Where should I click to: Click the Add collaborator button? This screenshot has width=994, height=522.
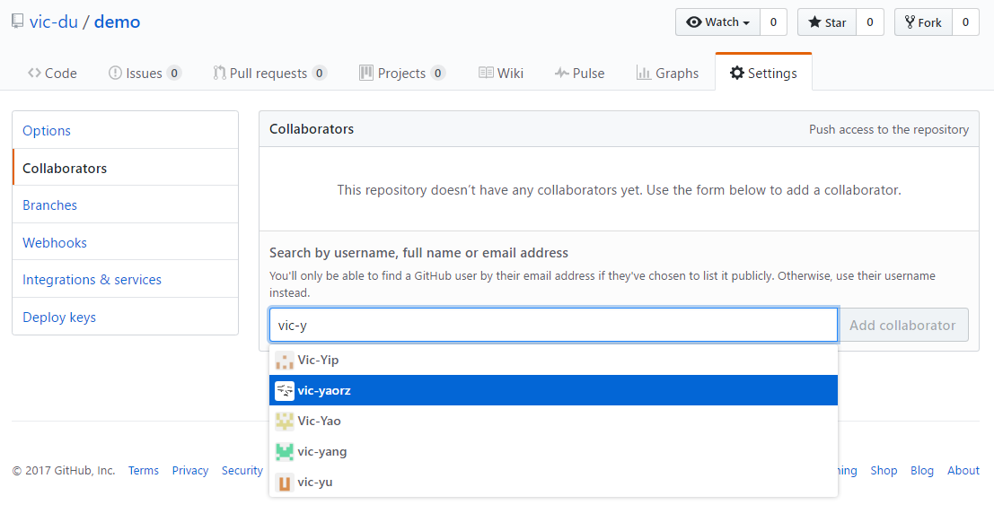[902, 325]
